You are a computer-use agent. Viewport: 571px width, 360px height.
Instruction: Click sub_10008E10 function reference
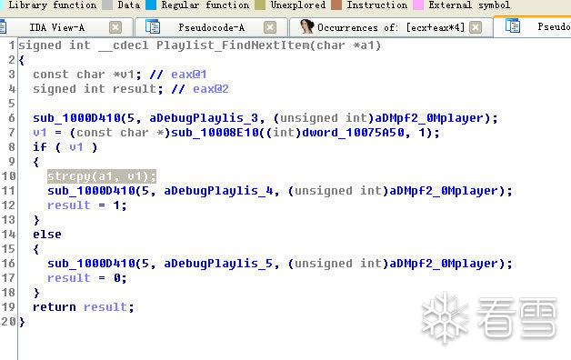215,133
